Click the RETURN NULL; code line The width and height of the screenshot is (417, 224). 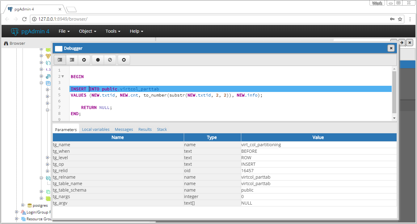pos(96,107)
